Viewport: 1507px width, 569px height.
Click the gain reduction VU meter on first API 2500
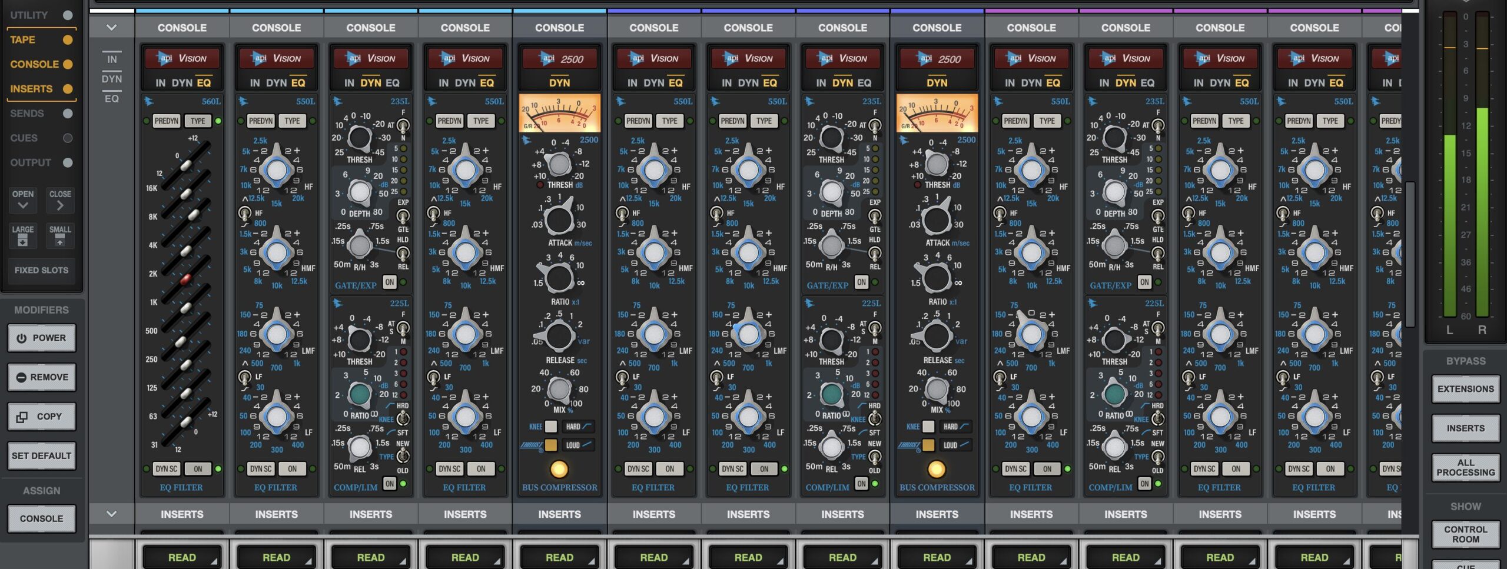pyautogui.click(x=559, y=113)
